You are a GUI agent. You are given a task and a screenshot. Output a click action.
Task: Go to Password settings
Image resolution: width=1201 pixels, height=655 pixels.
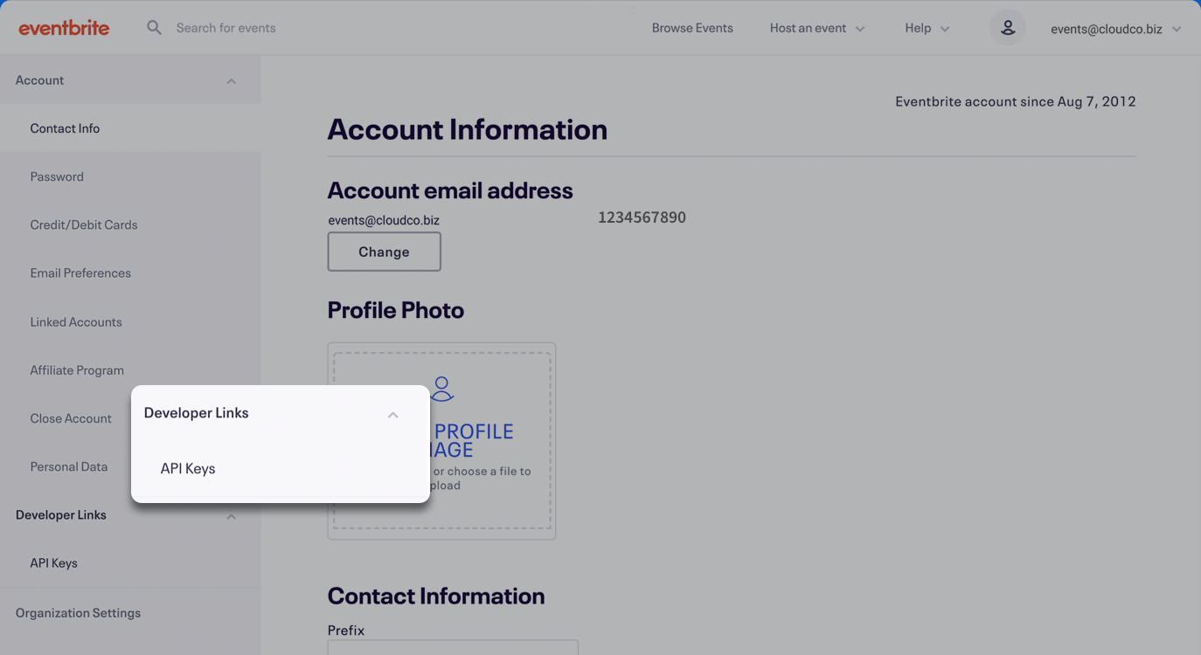click(x=57, y=176)
